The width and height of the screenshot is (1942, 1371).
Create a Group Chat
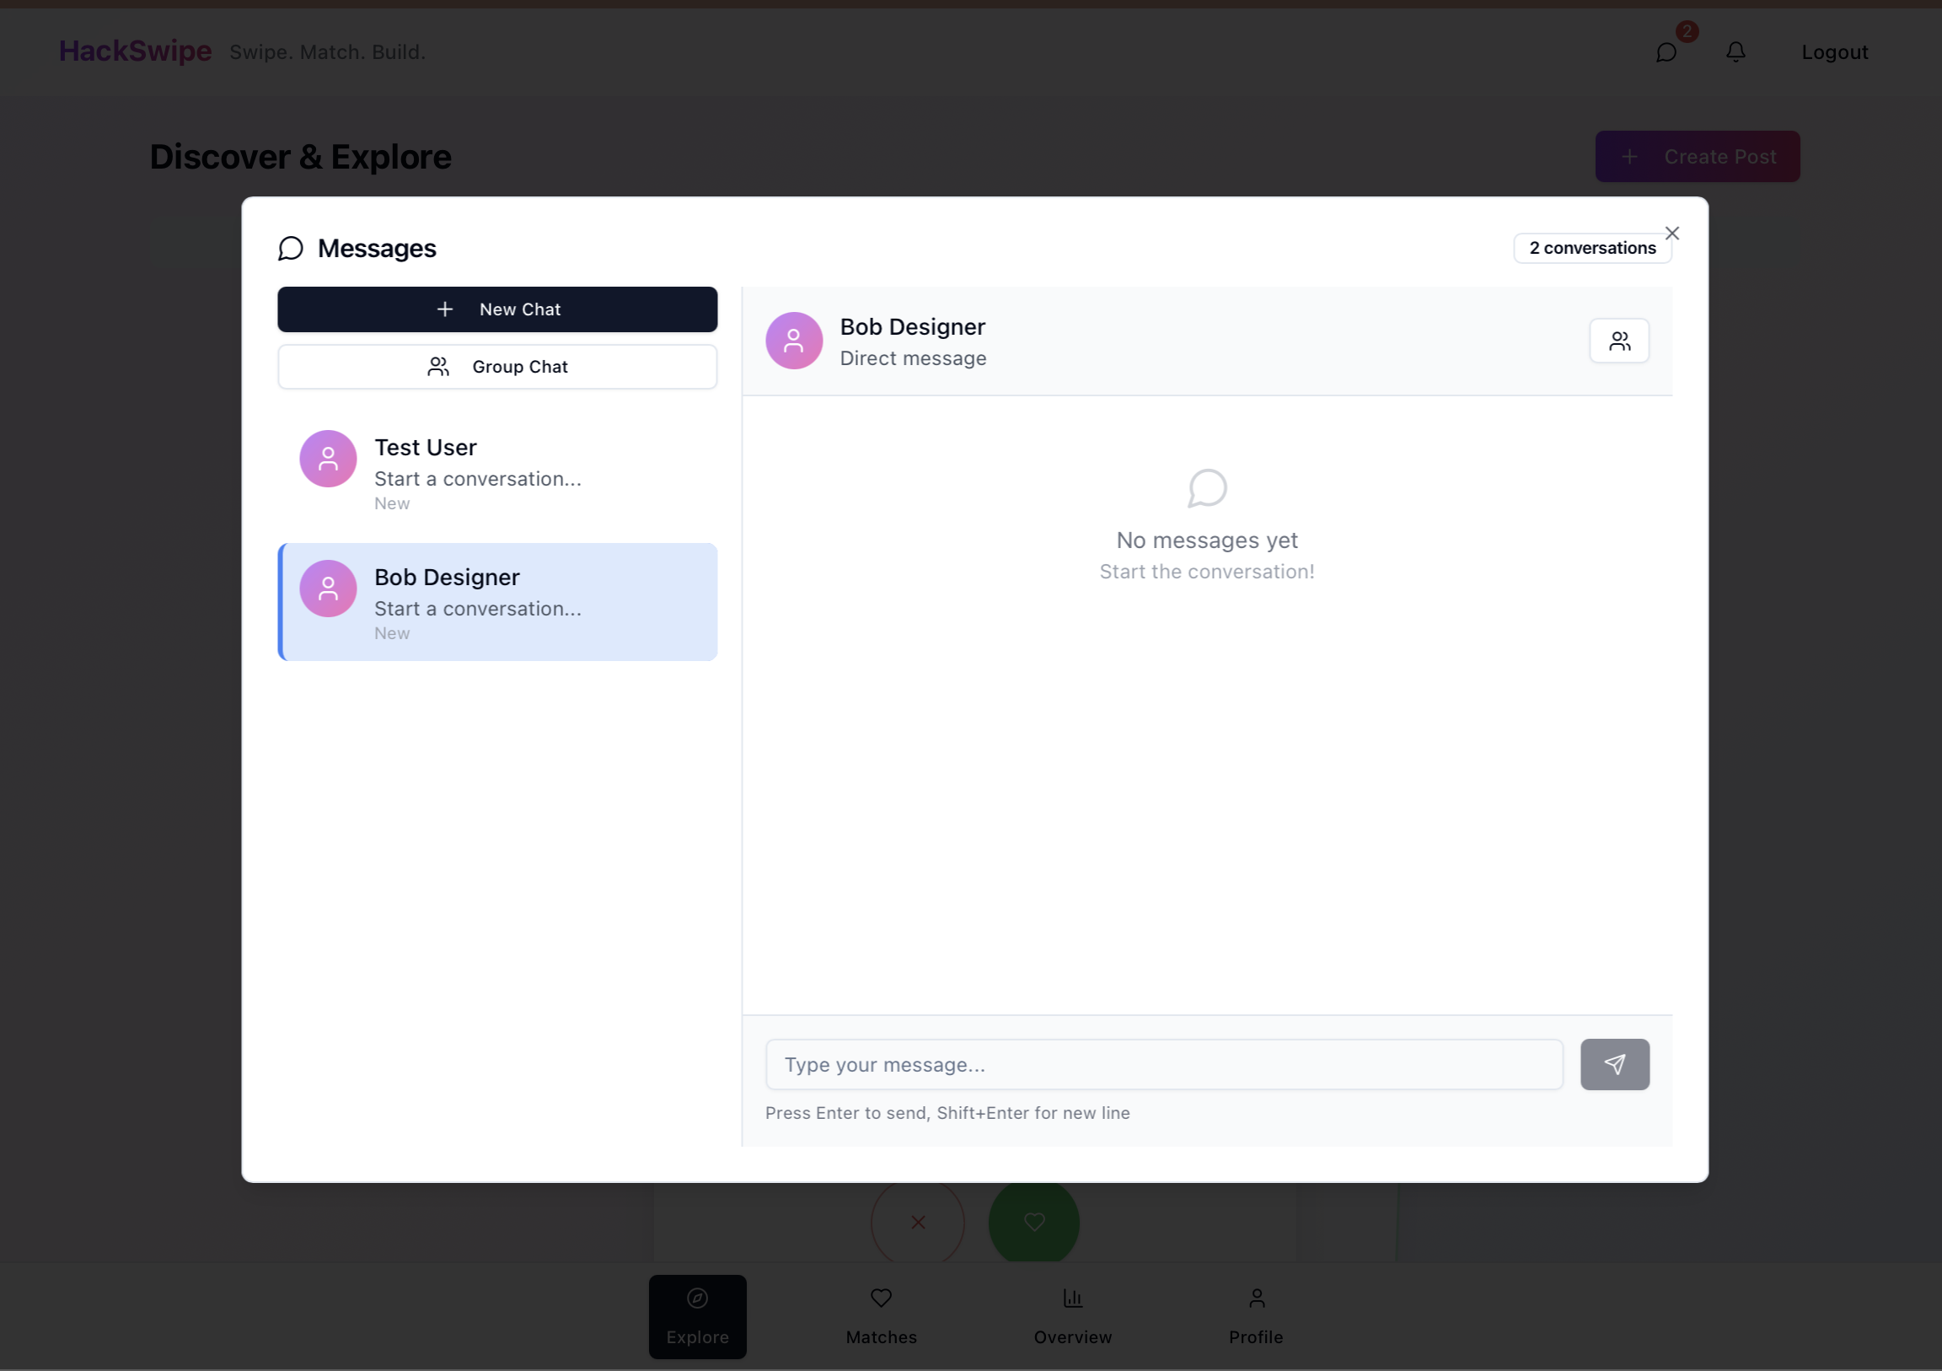click(497, 367)
